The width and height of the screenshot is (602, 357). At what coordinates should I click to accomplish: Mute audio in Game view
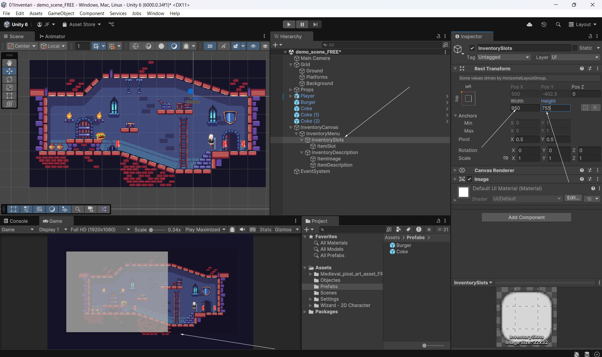click(242, 230)
